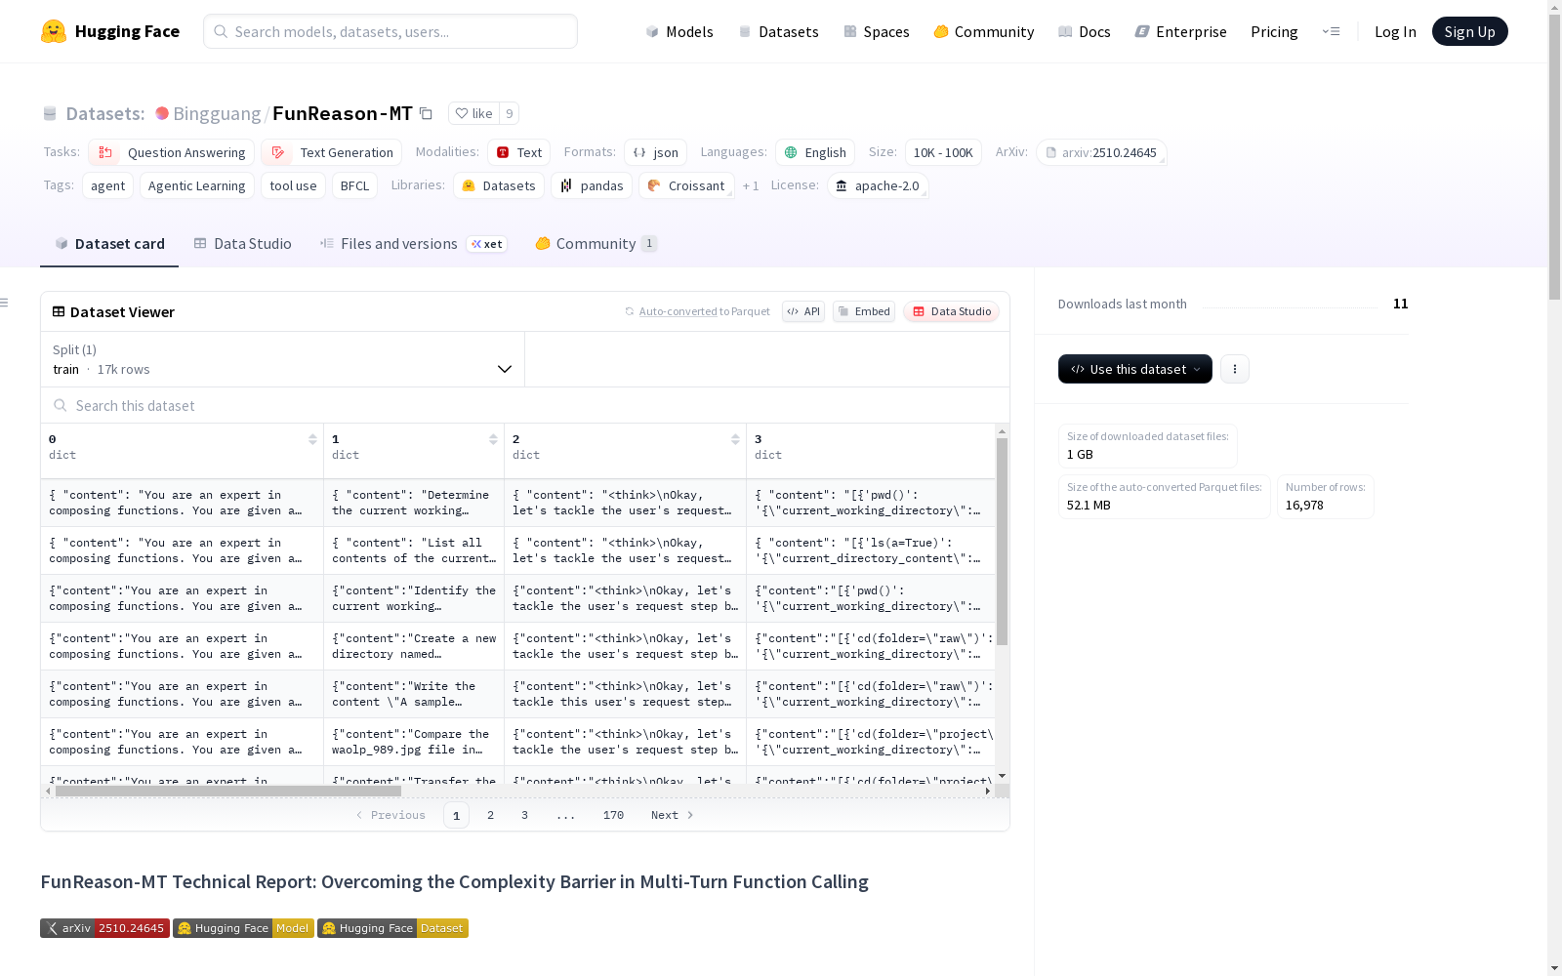Screen dimensions: 1562x976
Task: Select the agent tag
Action: click(107, 185)
